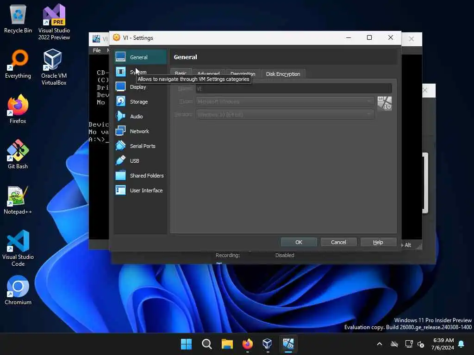The width and height of the screenshot is (474, 355).
Task: Open File menu in VM window
Action: (97, 50)
